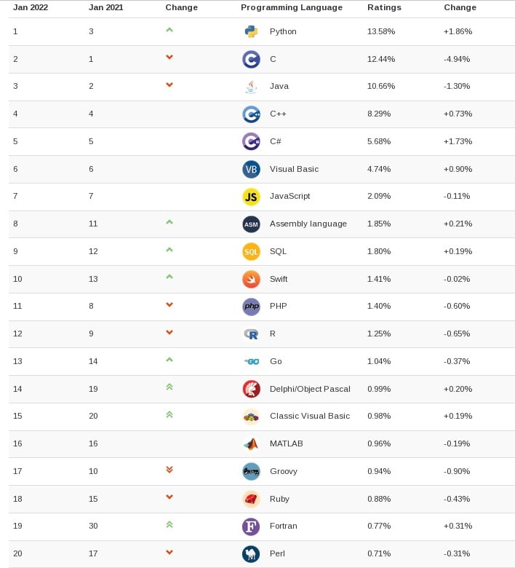This screenshot has height=568, width=515.
Task: Click the Ratings column header
Action: point(383,7)
